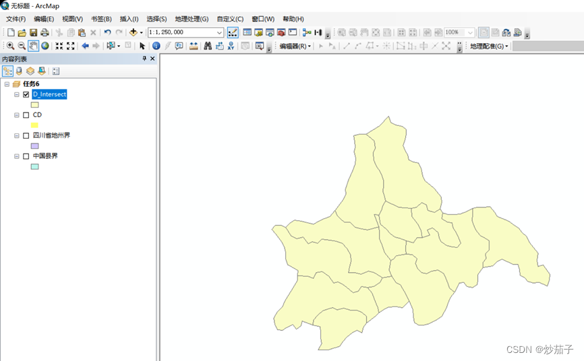584x361 pixels.
Task: Click the 地理配准(G) toolbar button
Action: [x=488, y=46]
